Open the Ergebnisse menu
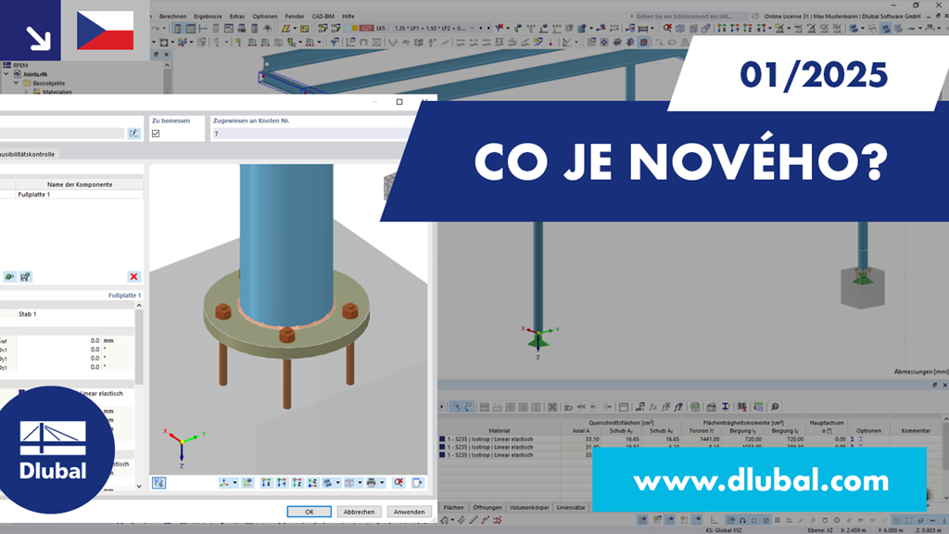949x534 pixels. [208, 17]
